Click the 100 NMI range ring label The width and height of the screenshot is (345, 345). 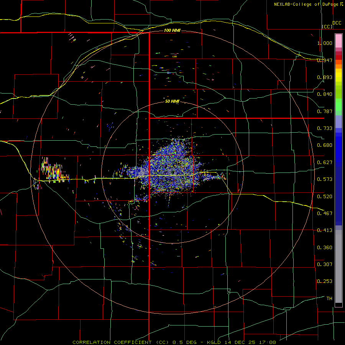pyautogui.click(x=172, y=30)
